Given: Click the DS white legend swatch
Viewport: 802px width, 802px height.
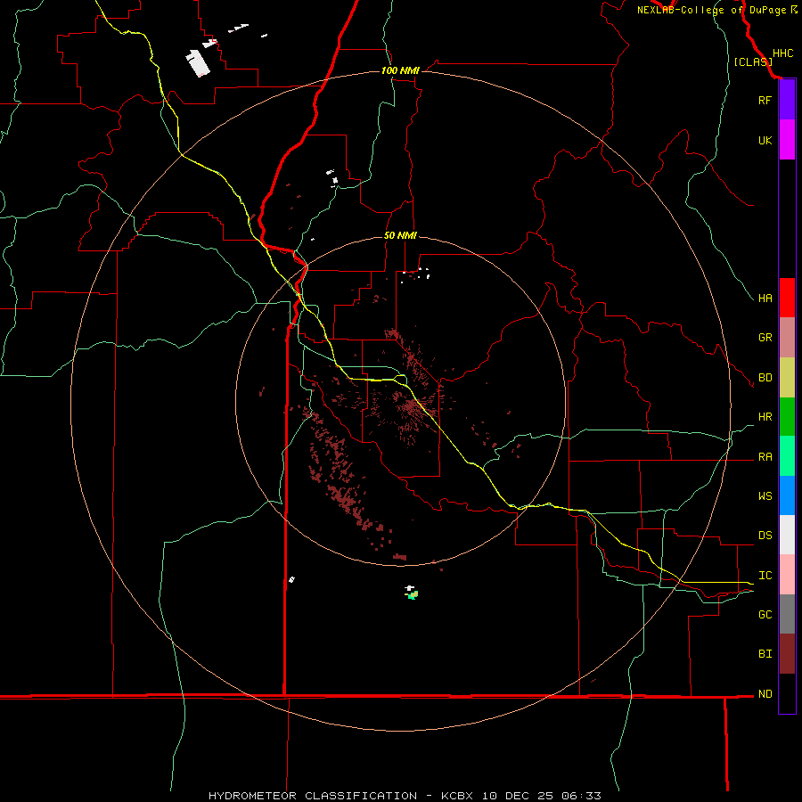Looking at the screenshot, I should point(787,535).
